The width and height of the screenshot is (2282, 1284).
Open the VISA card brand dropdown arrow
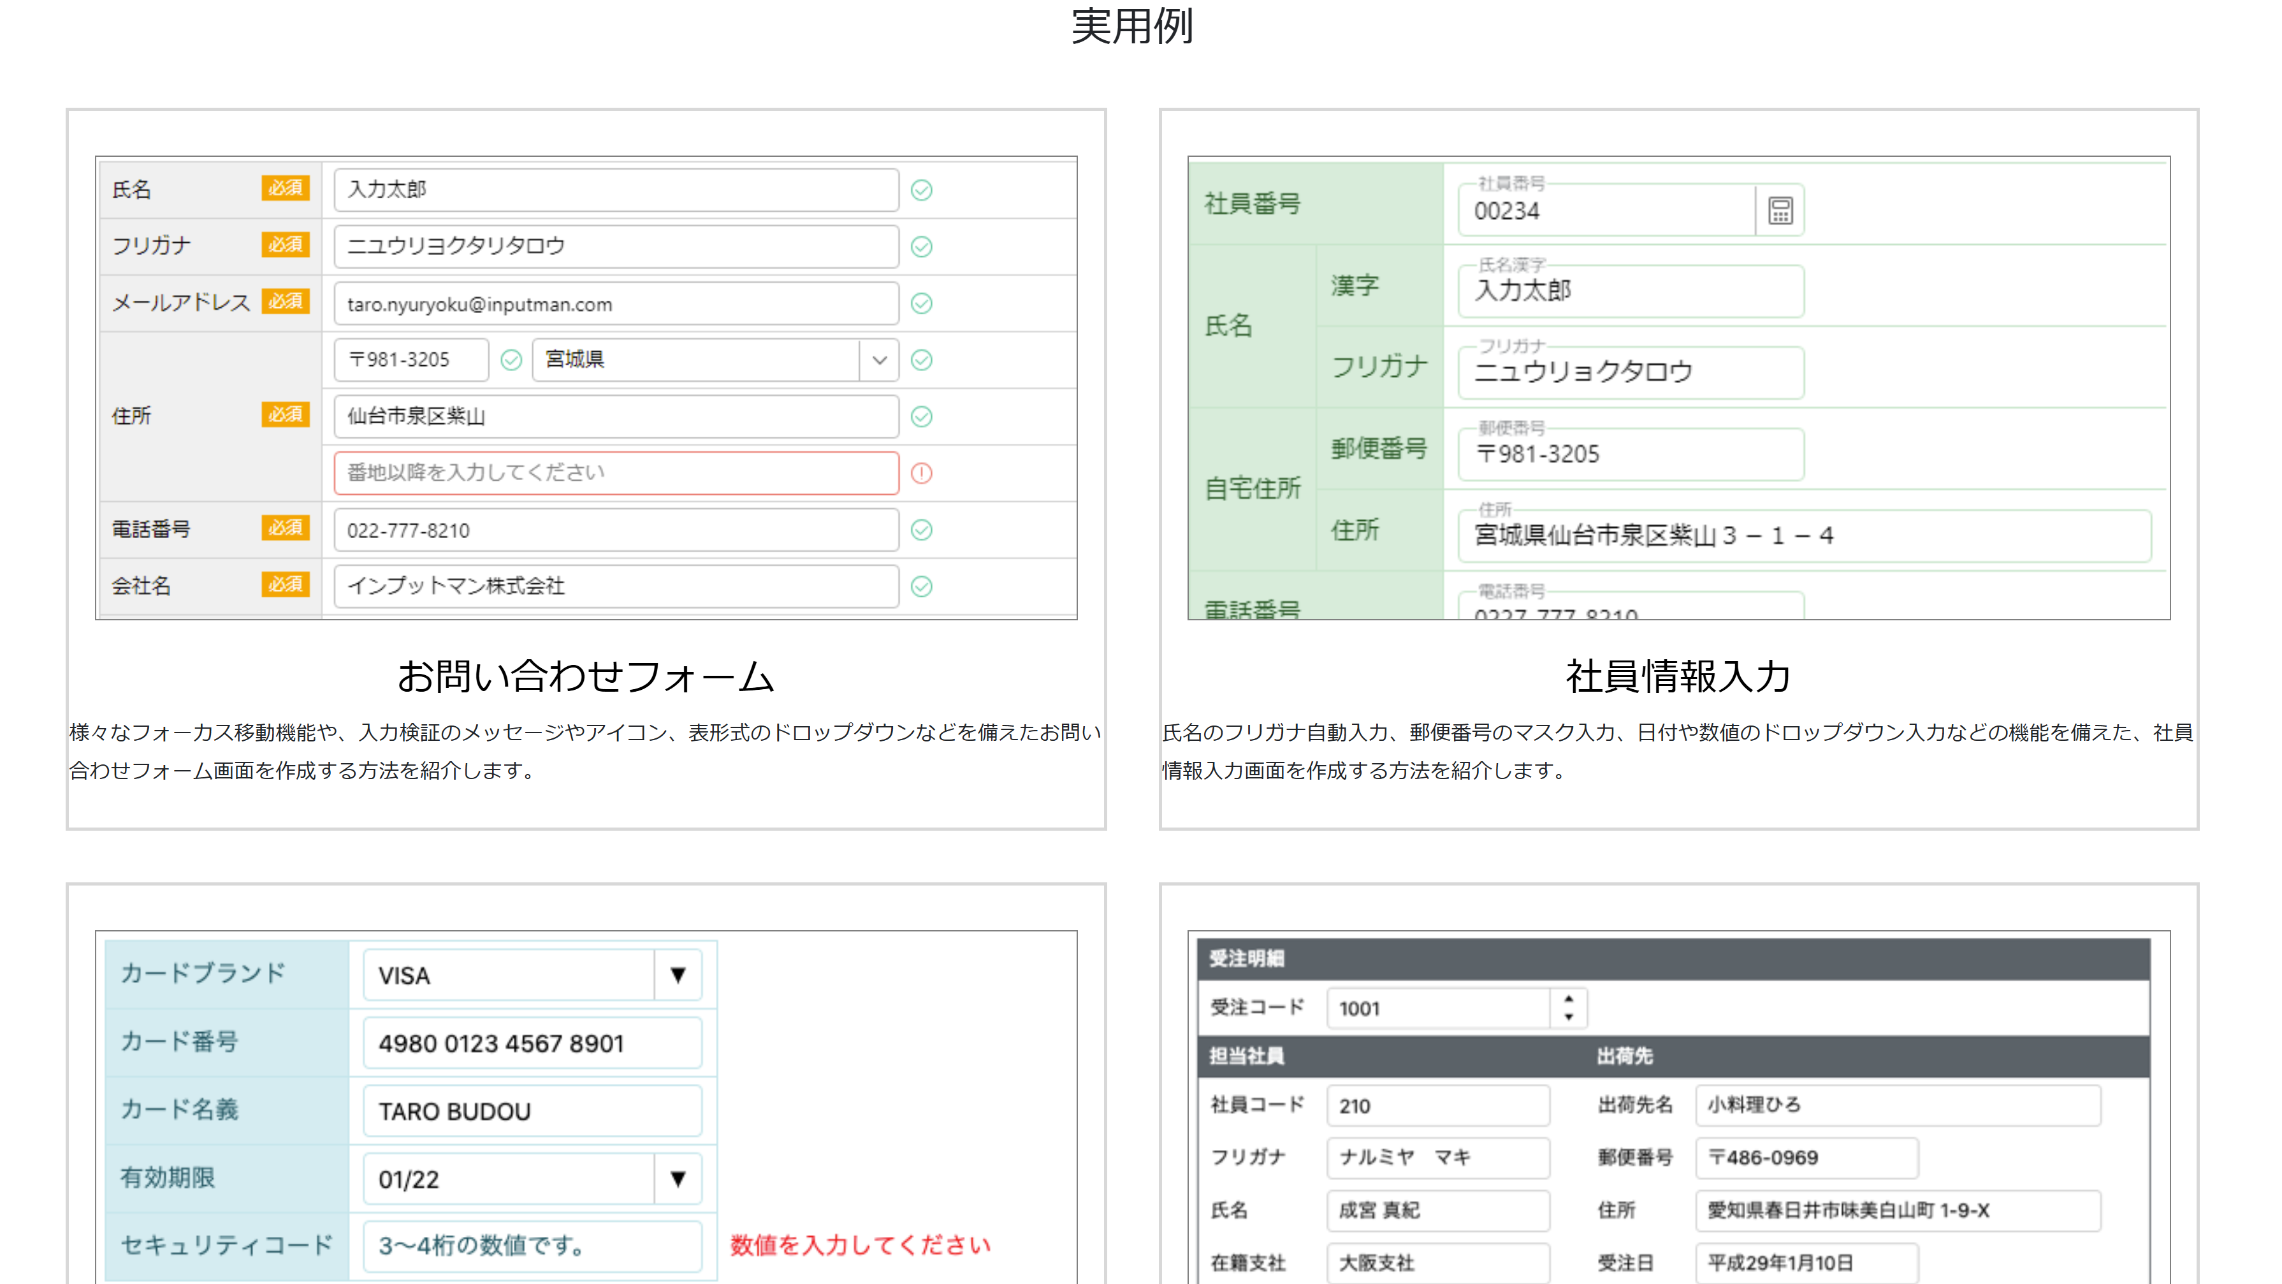click(x=678, y=975)
